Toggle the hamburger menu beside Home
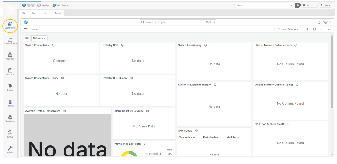Screen dimensions: 337x164 26,29
